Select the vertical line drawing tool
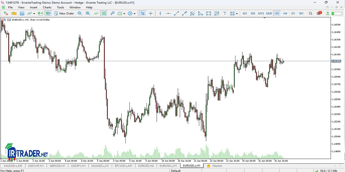 click(x=160, y=13)
